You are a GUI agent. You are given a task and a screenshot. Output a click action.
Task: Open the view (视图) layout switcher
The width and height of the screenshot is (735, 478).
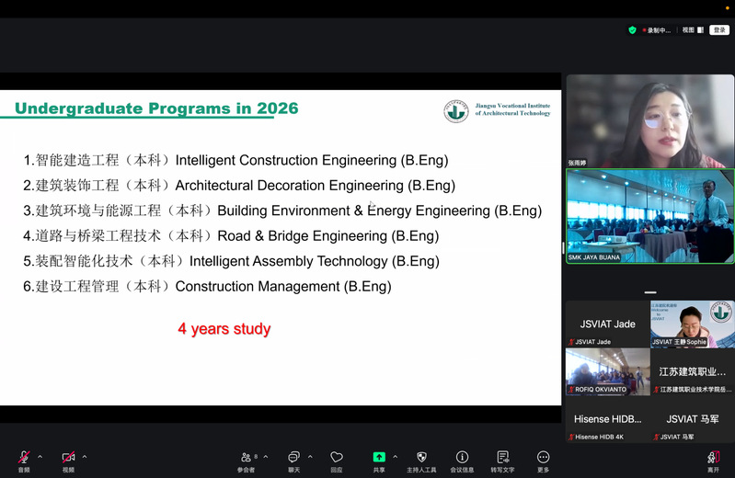[x=692, y=30]
